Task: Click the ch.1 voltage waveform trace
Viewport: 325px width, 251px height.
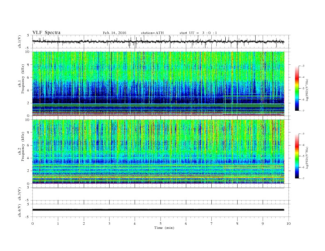Action: tap(158, 41)
